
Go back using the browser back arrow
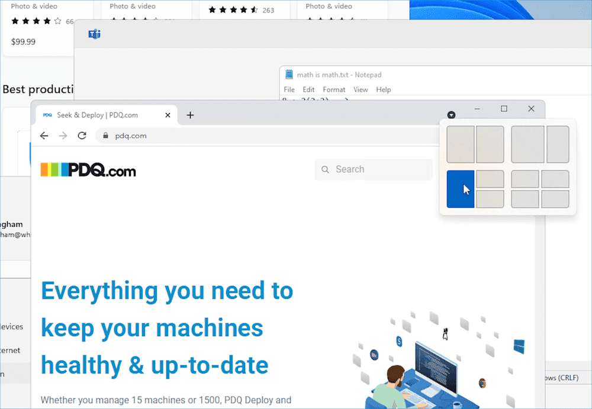pos(44,136)
